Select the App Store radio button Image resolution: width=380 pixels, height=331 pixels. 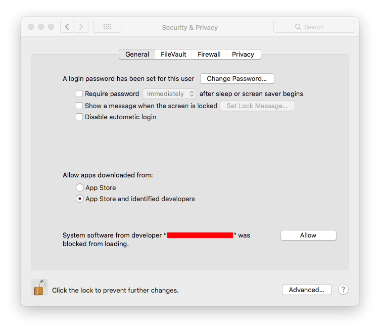[80, 187]
